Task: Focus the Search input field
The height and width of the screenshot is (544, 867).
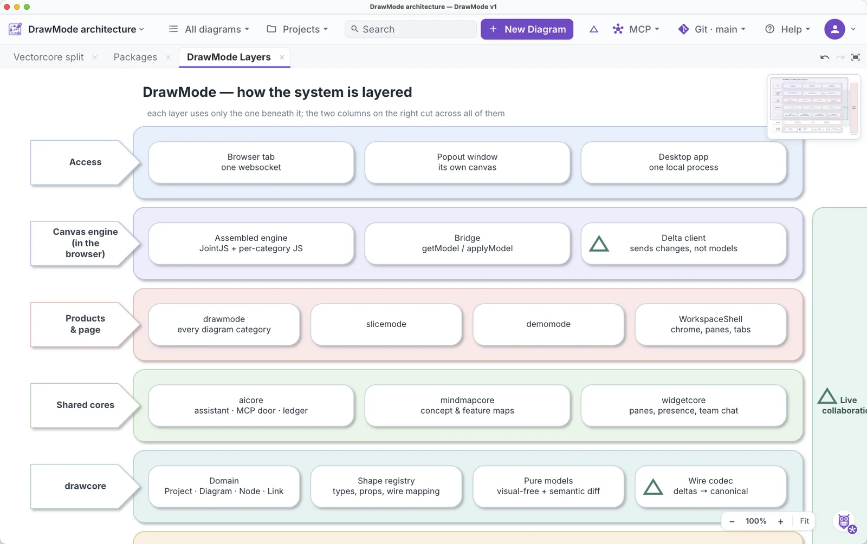Action: pyautogui.click(x=411, y=29)
